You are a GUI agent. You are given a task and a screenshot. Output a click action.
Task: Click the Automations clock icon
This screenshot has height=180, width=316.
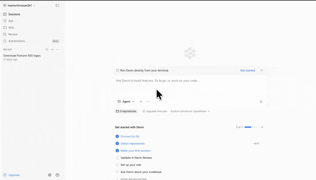[x=5, y=41]
